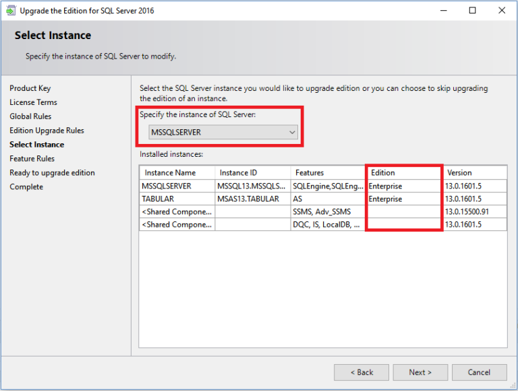Click the Instance ID column header

[x=253, y=173]
